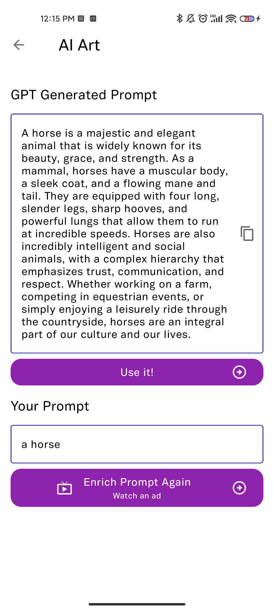This screenshot has height=610, width=274.
Task: Focus the Your Prompt input field
Action: tap(137, 444)
